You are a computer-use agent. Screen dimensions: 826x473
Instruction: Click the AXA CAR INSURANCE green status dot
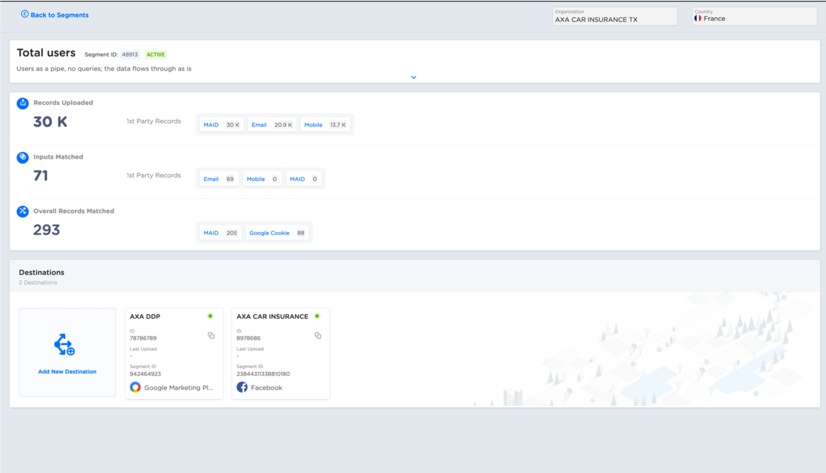point(317,316)
